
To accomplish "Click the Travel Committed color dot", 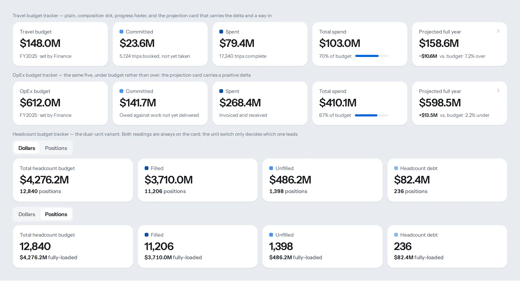I will pos(121,32).
